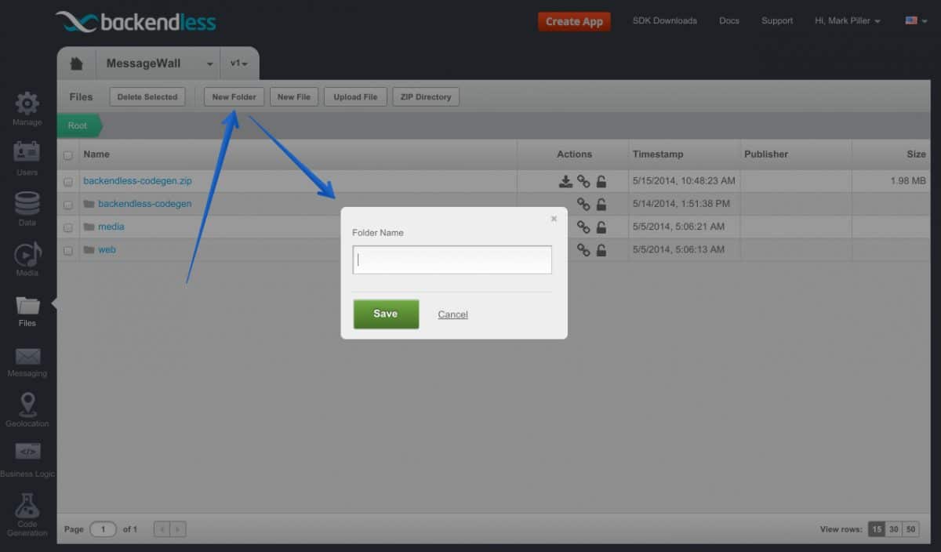Open permissions lock for backendless-codegen.zip
Viewport: 941px width, 552px height.
[601, 181]
